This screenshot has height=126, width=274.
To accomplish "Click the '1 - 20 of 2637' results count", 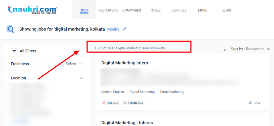I will tap(105, 48).
